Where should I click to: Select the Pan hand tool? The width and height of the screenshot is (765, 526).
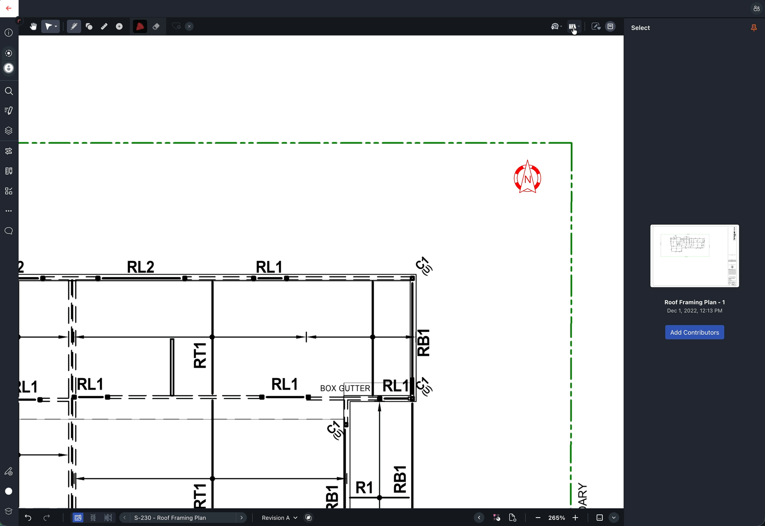[x=33, y=27]
